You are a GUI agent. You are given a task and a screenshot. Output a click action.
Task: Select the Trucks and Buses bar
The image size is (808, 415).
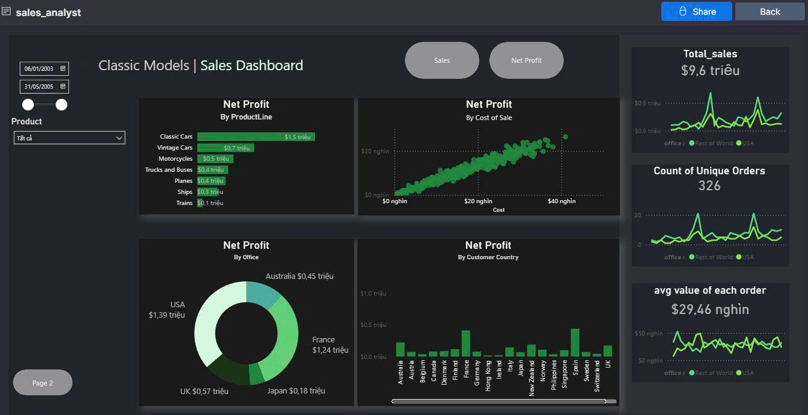[213, 170]
